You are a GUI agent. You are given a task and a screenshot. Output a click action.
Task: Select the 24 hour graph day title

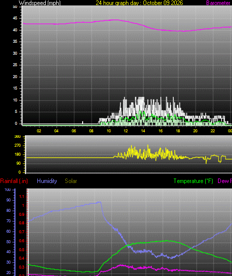139,3
